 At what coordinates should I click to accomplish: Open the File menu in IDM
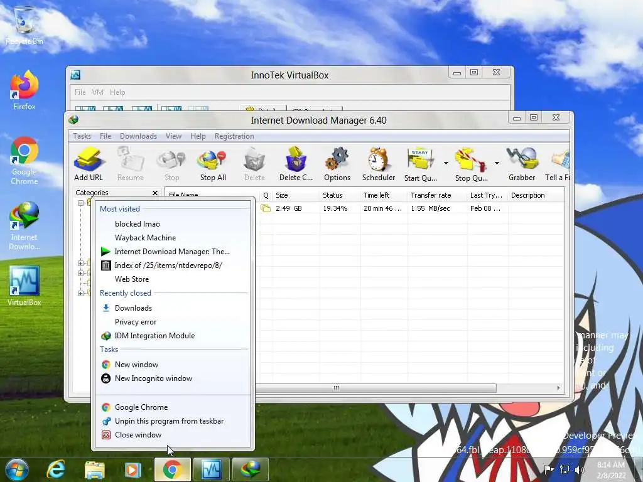[105, 136]
